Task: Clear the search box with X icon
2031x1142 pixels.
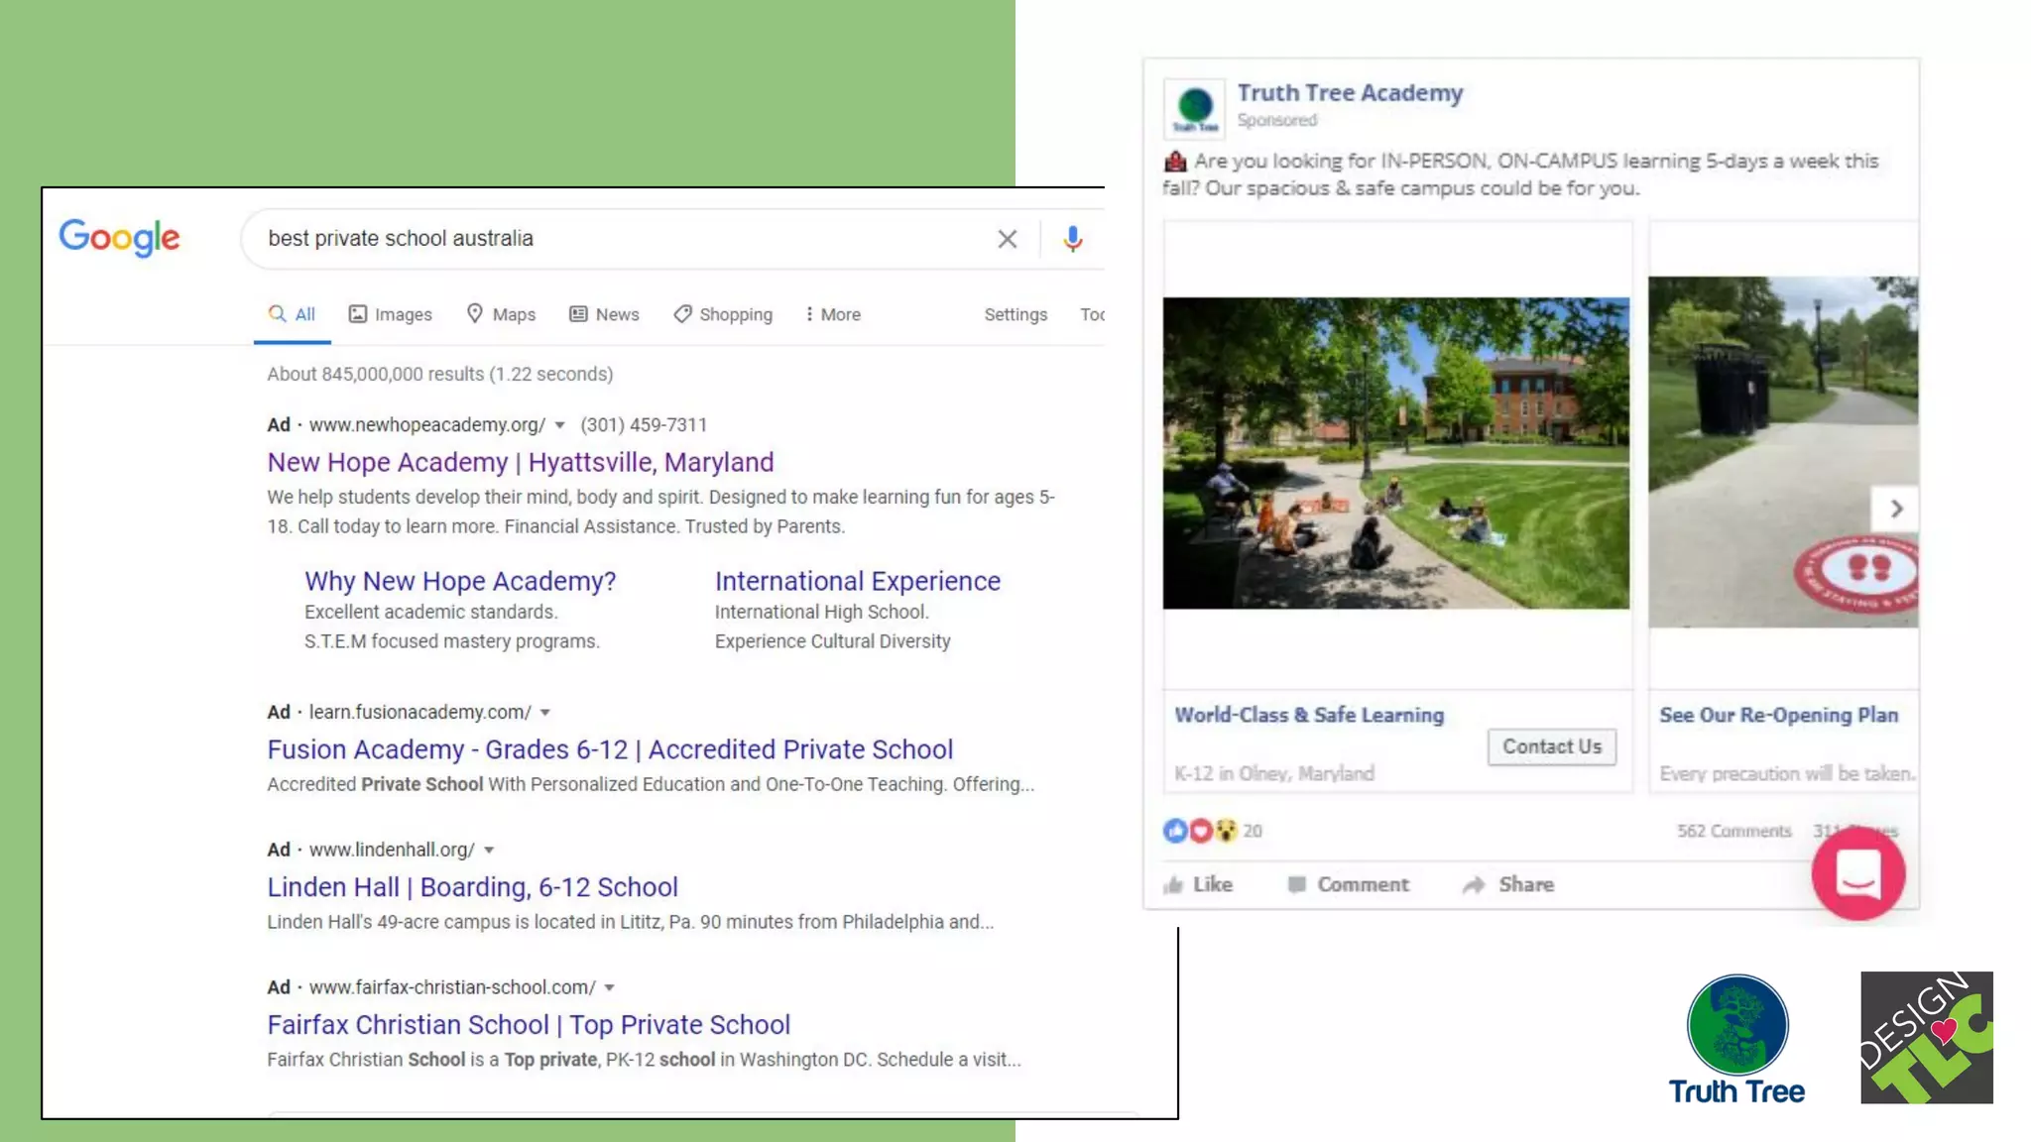Action: click(x=1007, y=239)
